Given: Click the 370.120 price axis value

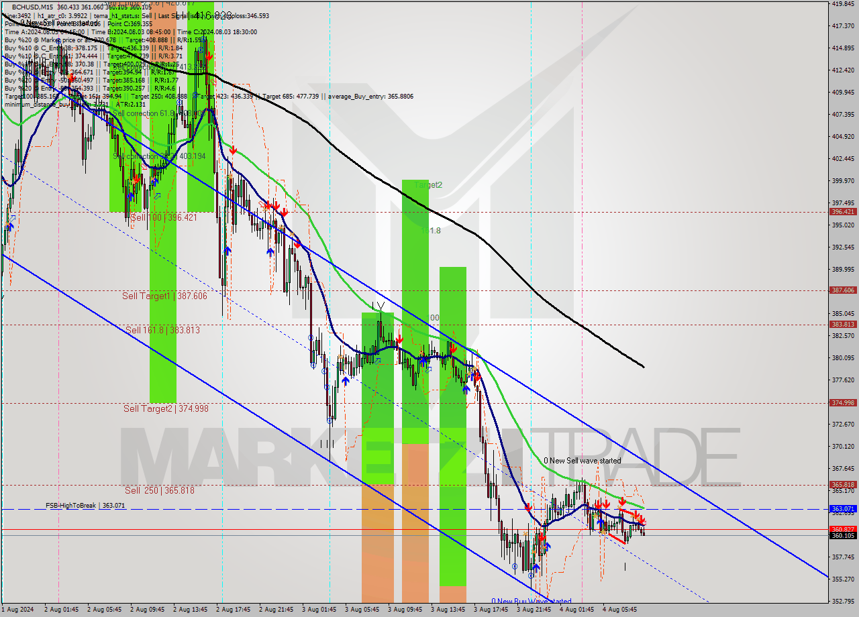Looking at the screenshot, I should pyautogui.click(x=843, y=446).
